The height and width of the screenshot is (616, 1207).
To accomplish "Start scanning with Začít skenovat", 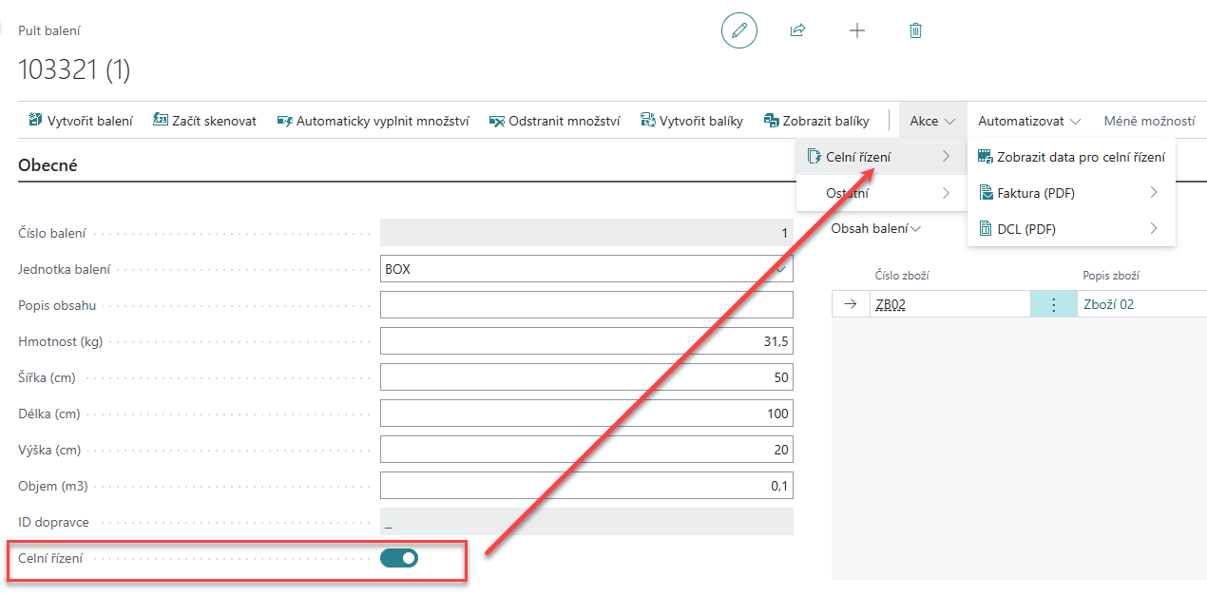I will coord(204,121).
